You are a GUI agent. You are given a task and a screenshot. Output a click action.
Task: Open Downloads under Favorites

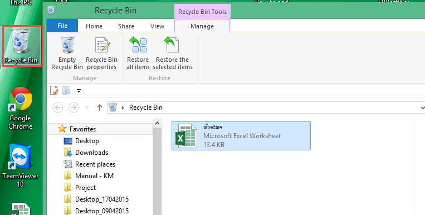(91, 153)
